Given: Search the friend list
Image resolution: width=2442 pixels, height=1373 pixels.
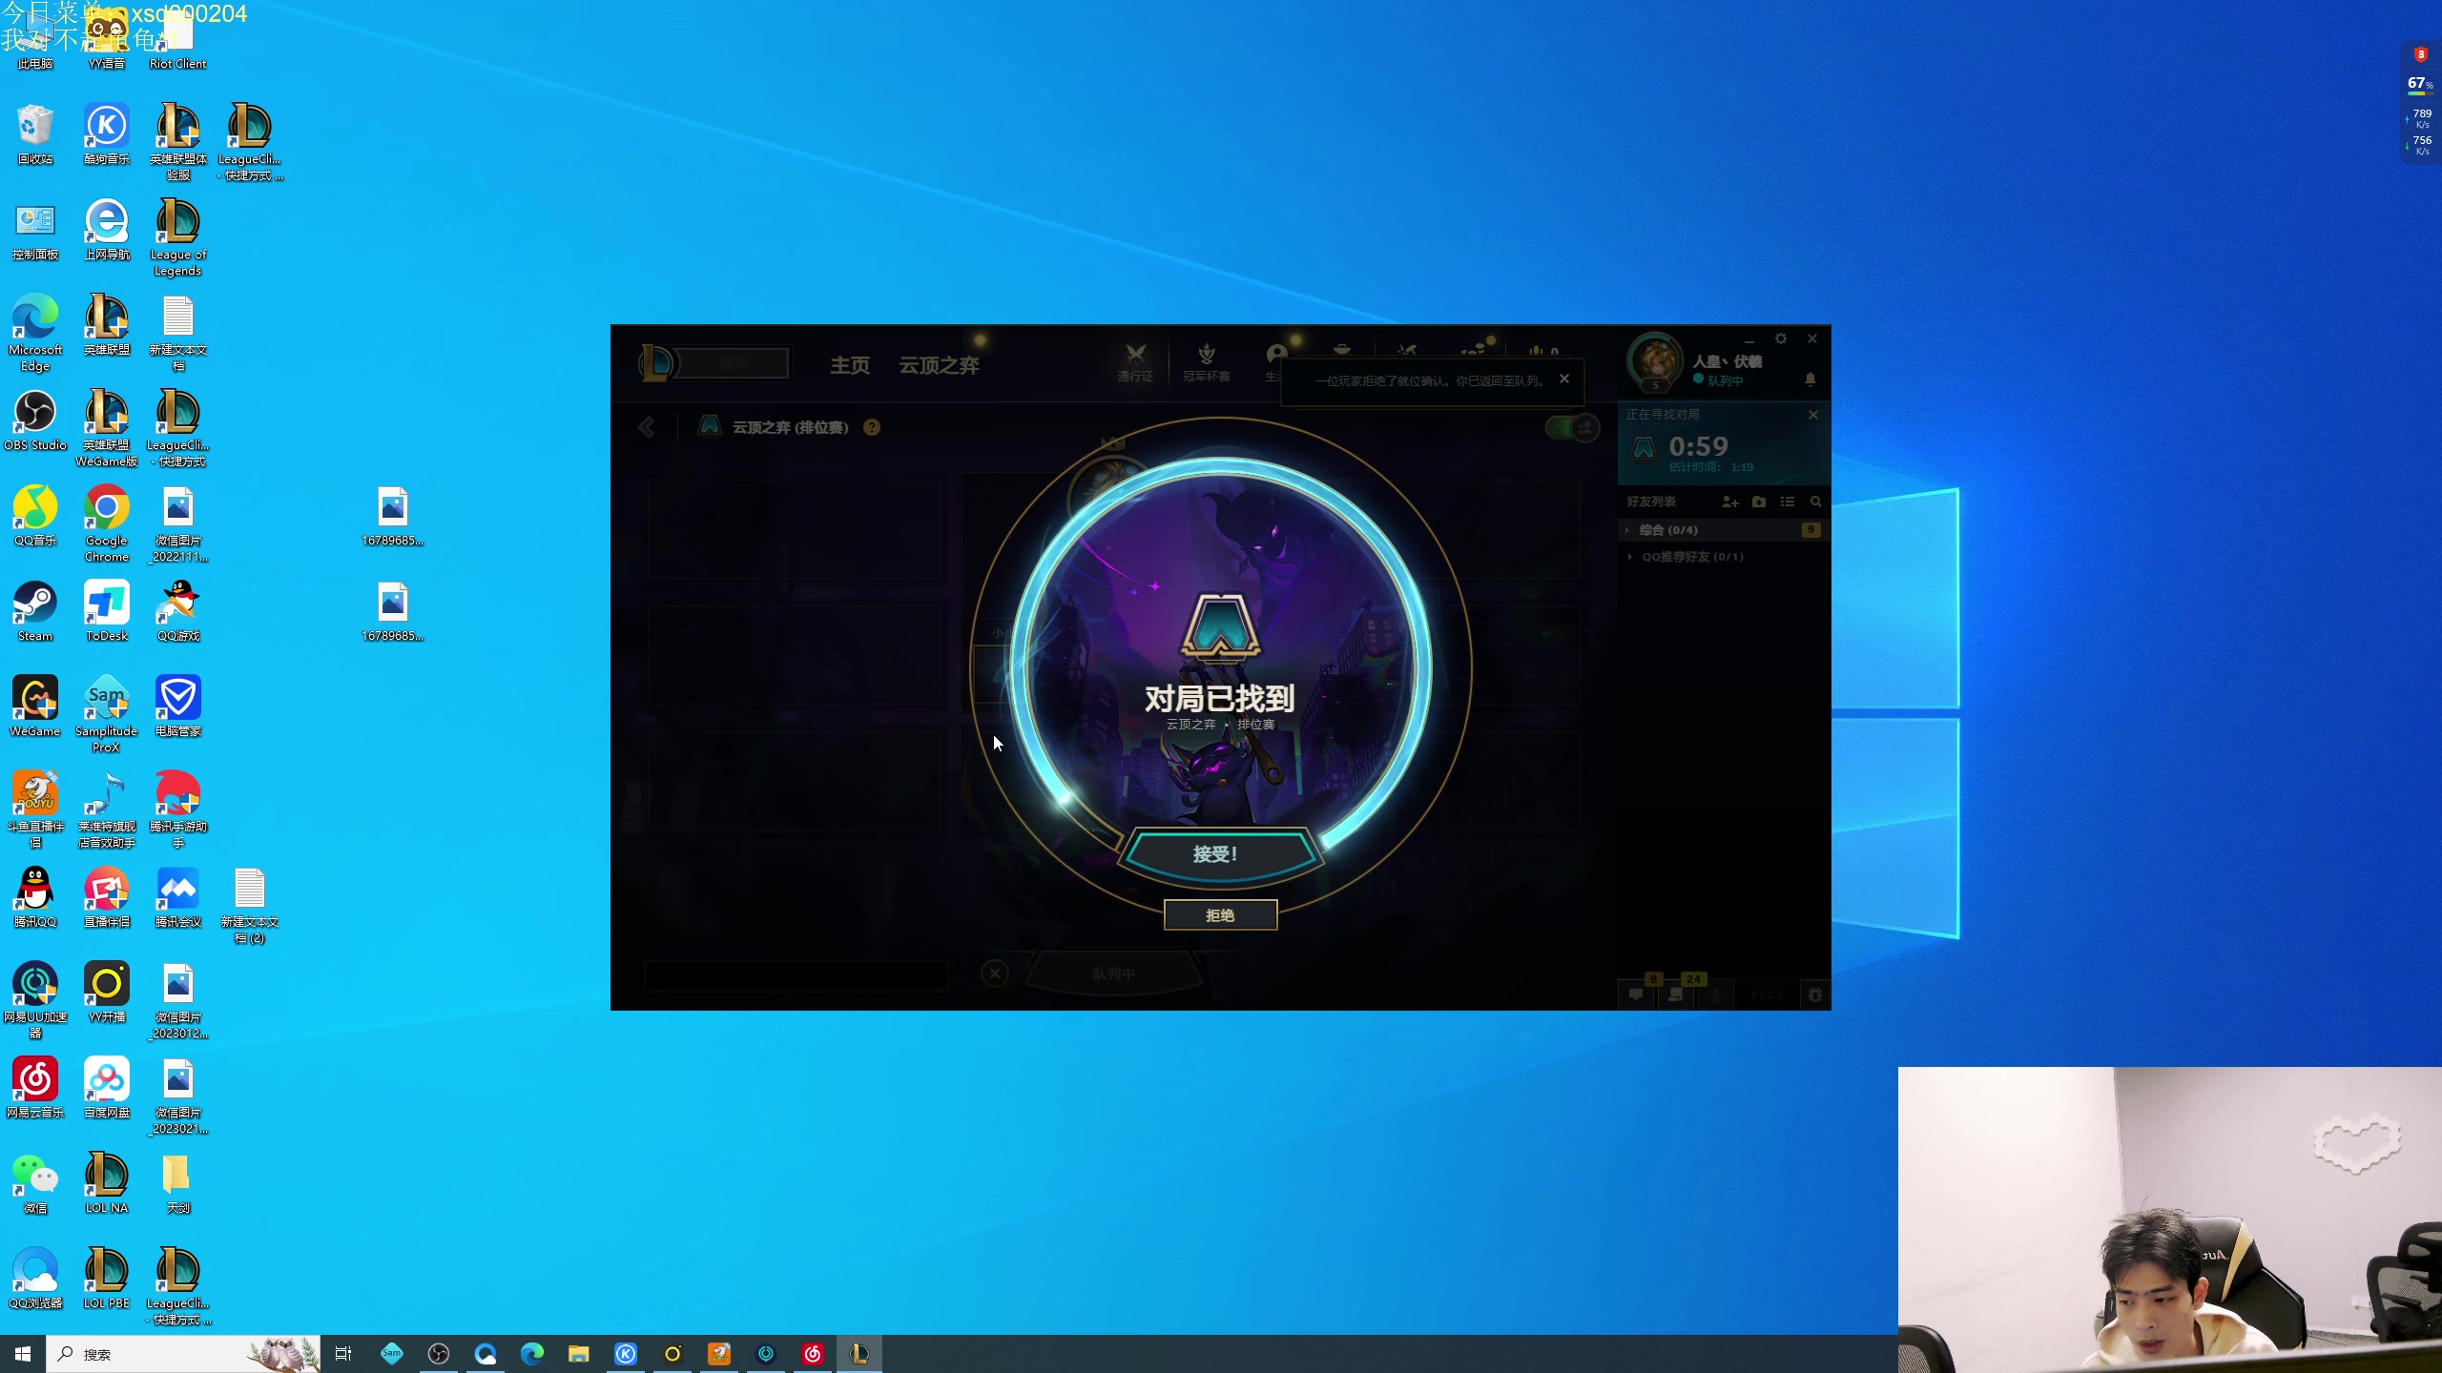Looking at the screenshot, I should (x=1816, y=502).
